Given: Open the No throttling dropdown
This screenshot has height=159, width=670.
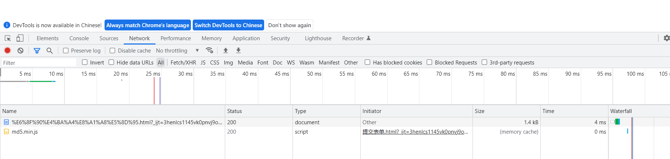Looking at the screenshot, I should [177, 50].
